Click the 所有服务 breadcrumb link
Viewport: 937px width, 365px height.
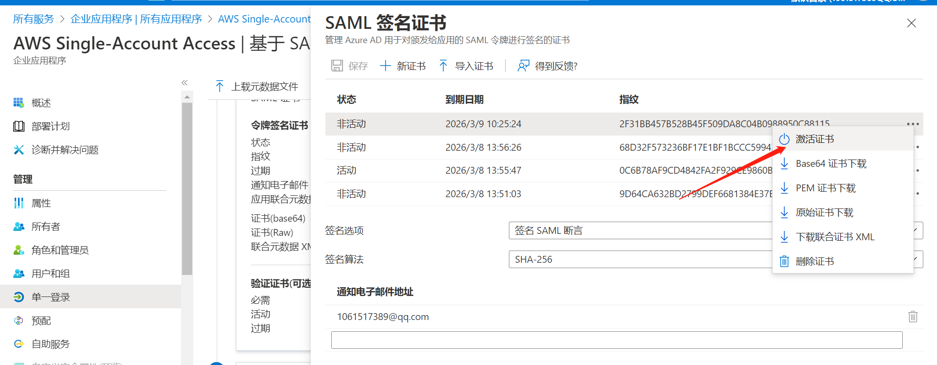pos(33,19)
